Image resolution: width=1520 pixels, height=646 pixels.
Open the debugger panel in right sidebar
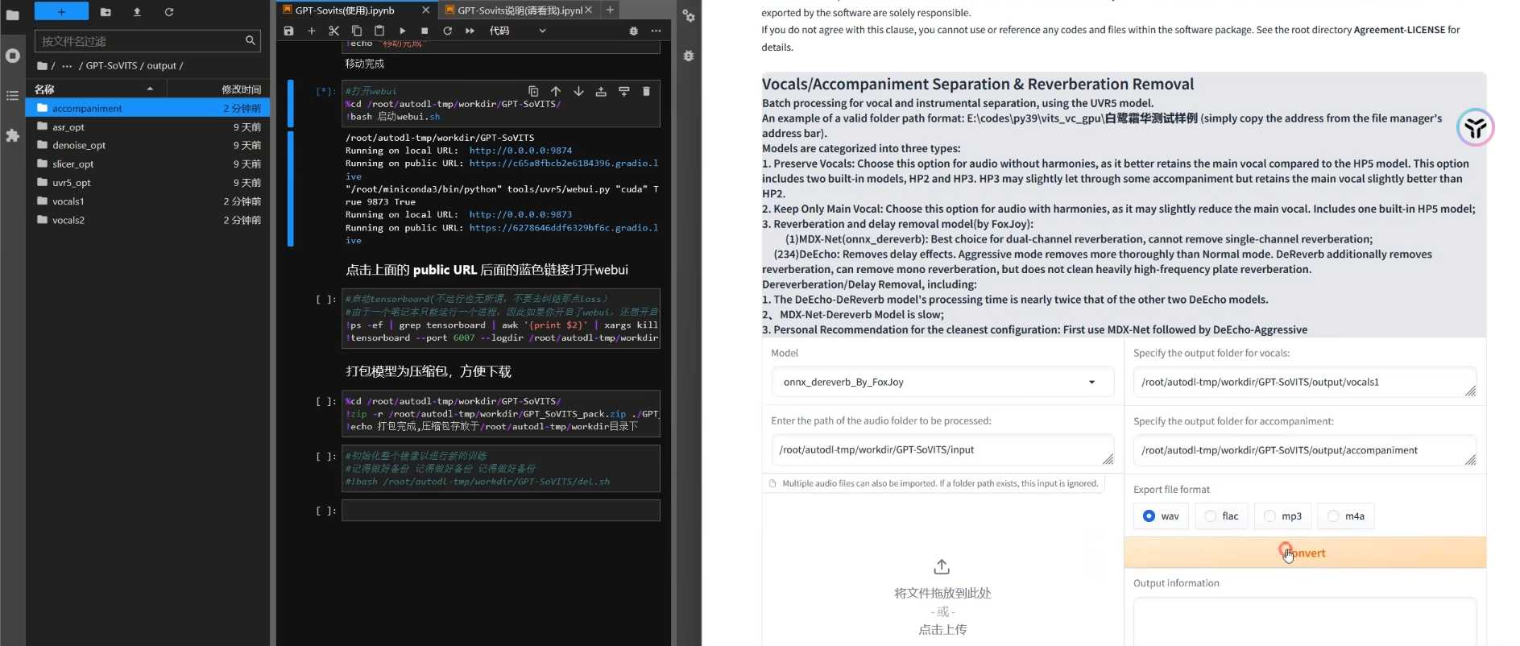[689, 56]
